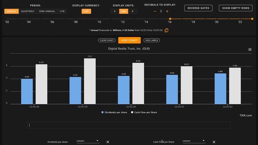Switch period to QUARTERLY

[28, 11]
